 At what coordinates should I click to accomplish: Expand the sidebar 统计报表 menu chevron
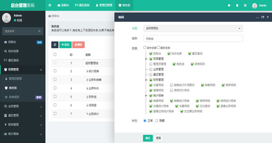[x=41, y=134]
